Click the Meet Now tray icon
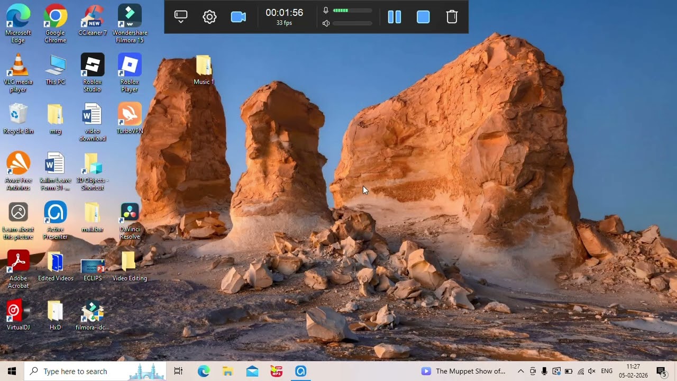The image size is (677, 381). (x=533, y=371)
